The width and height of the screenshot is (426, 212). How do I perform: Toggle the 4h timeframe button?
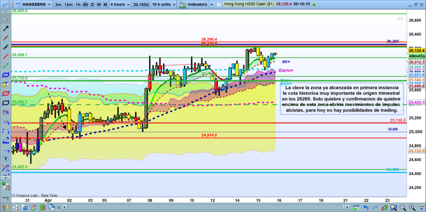[x=85, y=5]
